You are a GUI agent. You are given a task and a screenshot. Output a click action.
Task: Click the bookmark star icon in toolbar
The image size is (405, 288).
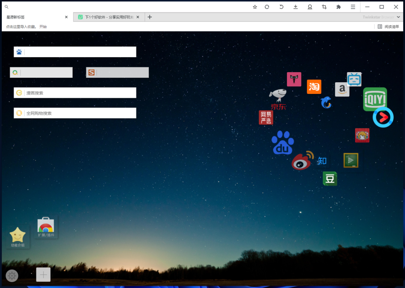(255, 7)
